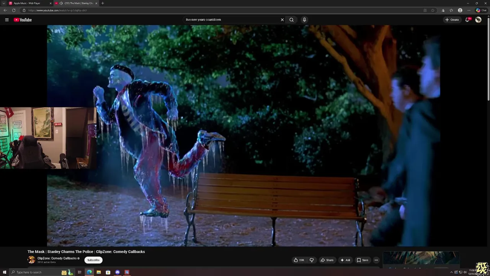490x276 pixels.
Task: Clear the search box with the X
Action: click(282, 20)
